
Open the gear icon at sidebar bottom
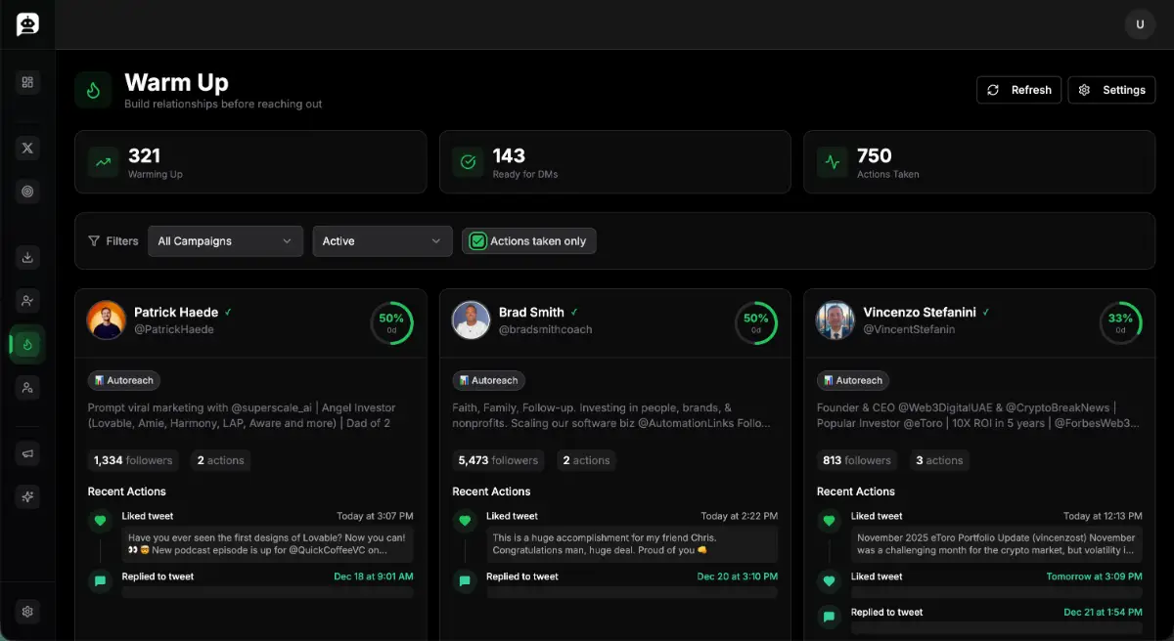[x=27, y=612]
